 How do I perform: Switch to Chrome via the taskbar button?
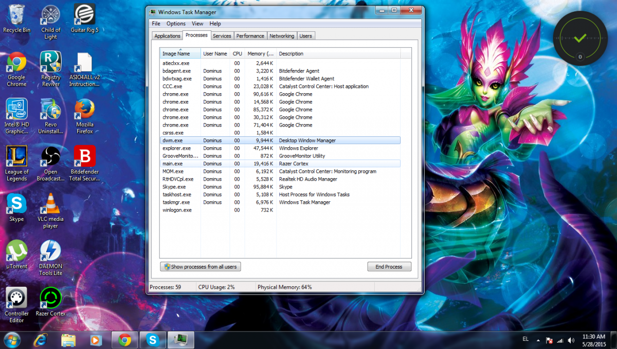click(x=124, y=340)
